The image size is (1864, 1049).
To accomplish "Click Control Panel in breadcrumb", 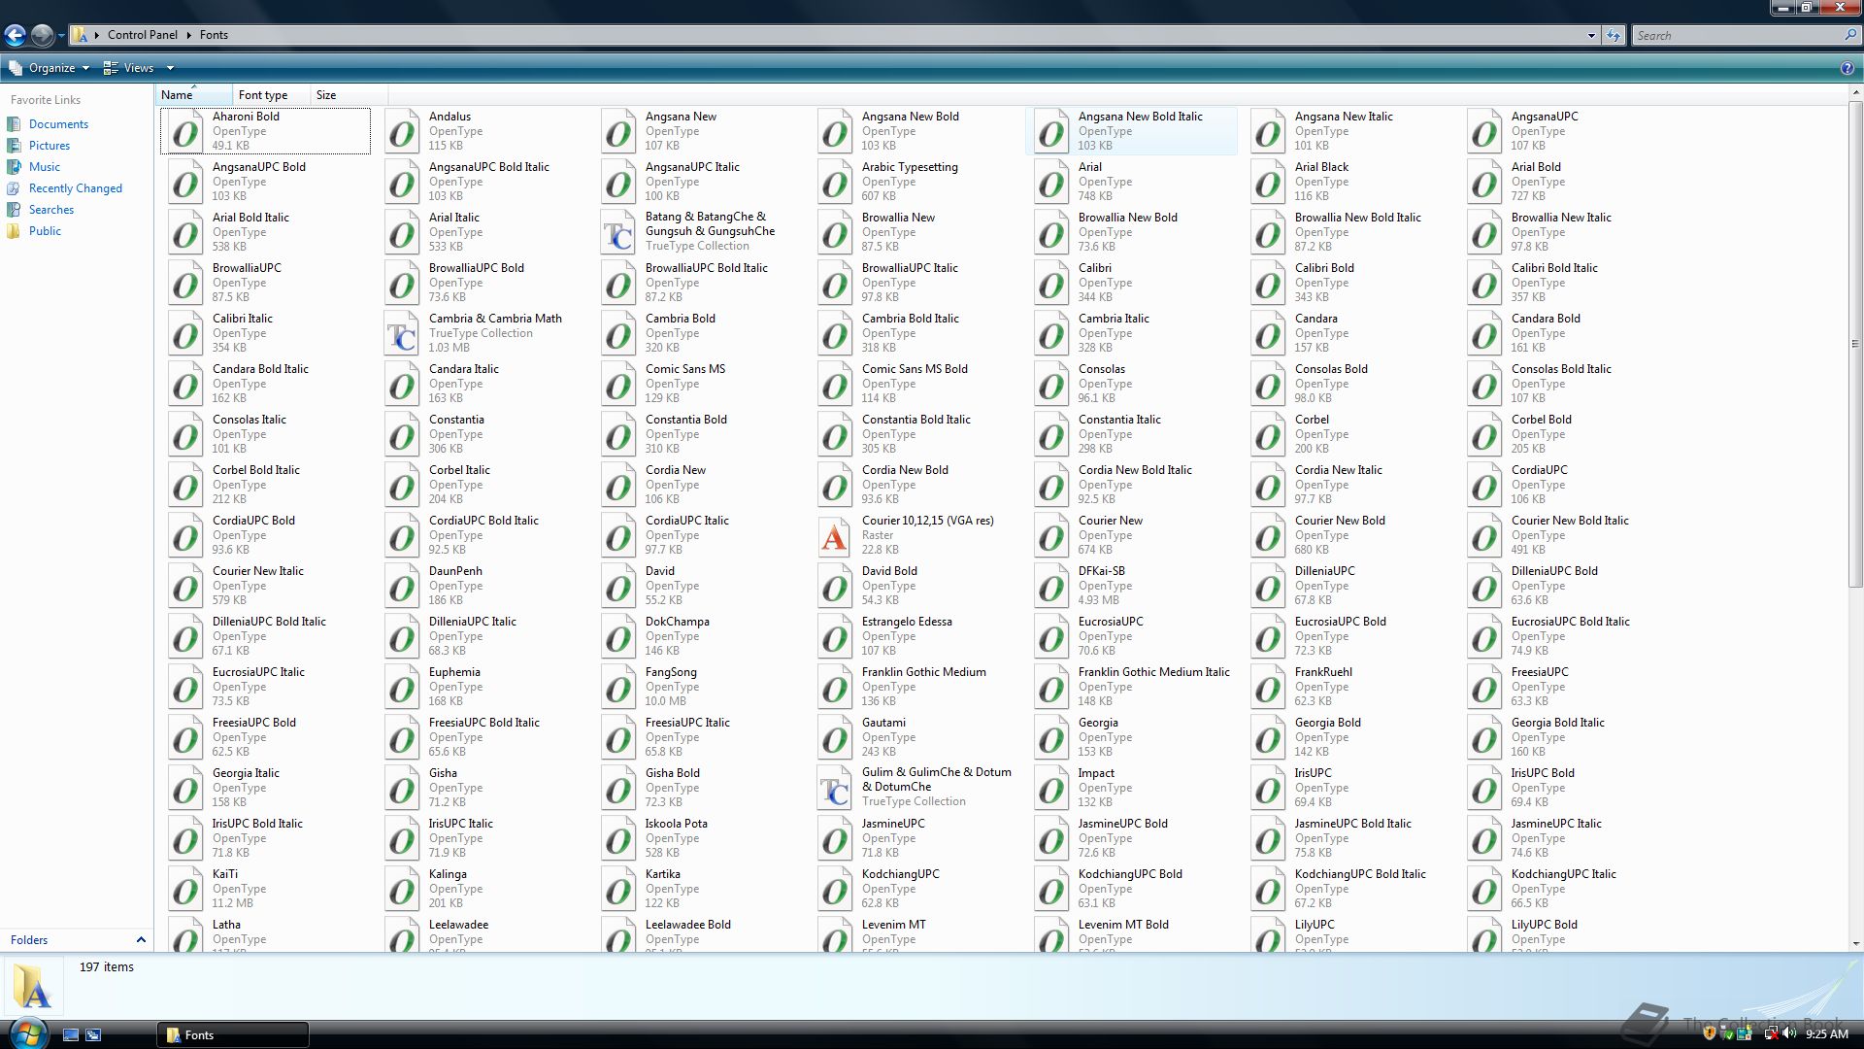I will pyautogui.click(x=143, y=35).
